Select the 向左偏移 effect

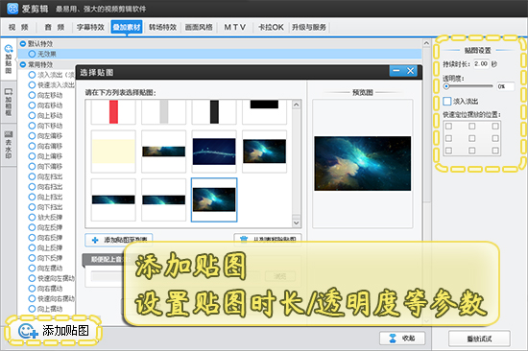point(45,136)
